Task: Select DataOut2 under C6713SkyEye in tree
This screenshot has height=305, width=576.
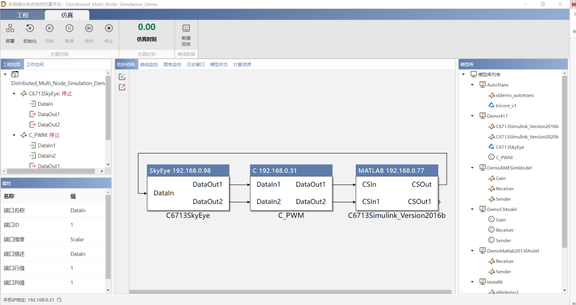Action: click(49, 125)
